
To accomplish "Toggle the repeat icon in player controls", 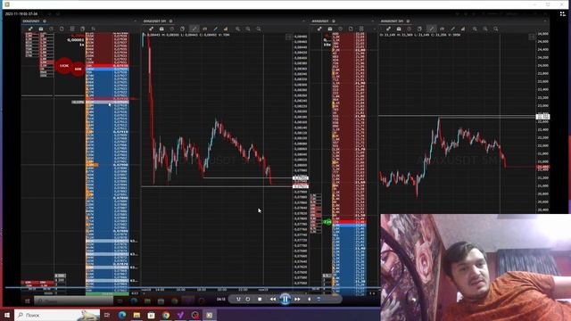I will click(x=248, y=300).
